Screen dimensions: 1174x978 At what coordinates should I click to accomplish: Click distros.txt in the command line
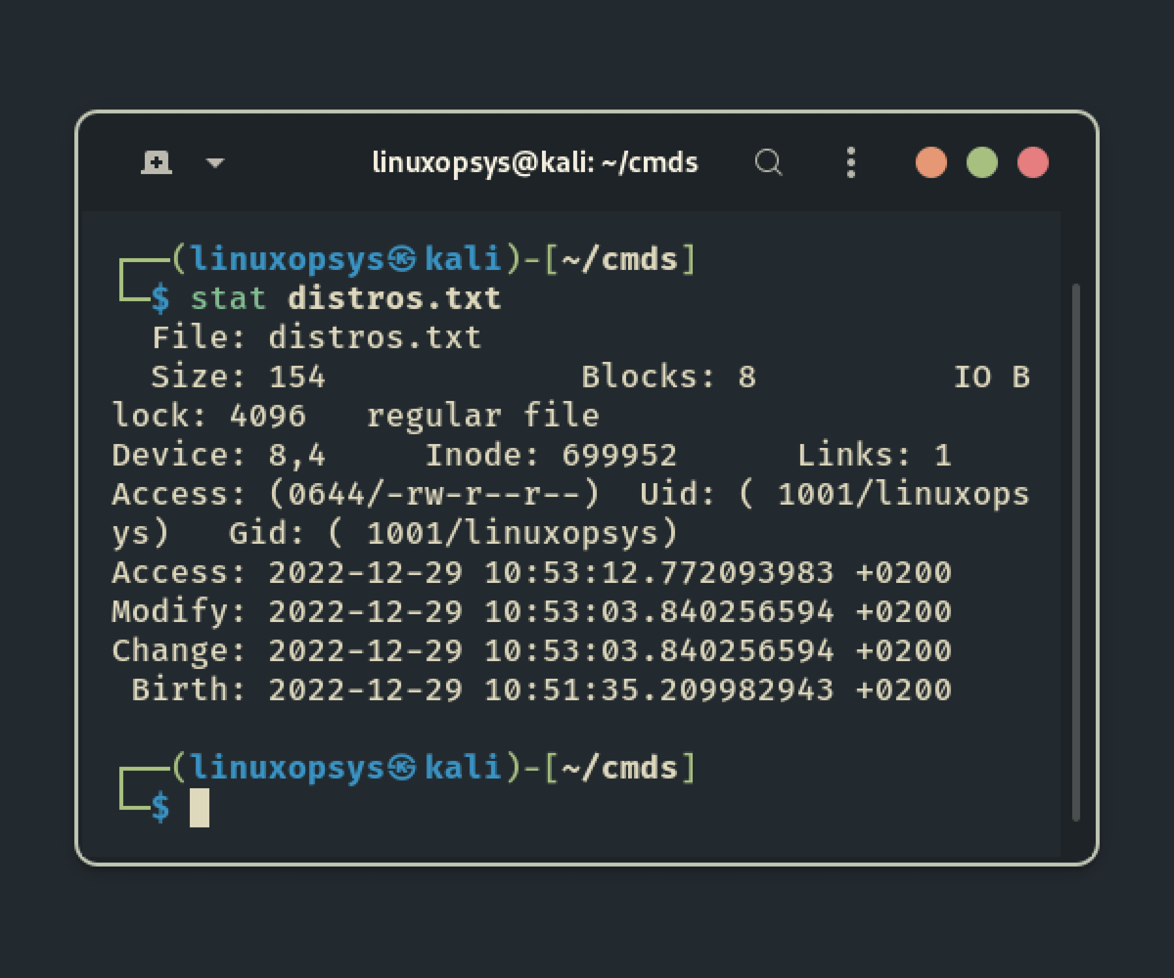point(394,298)
